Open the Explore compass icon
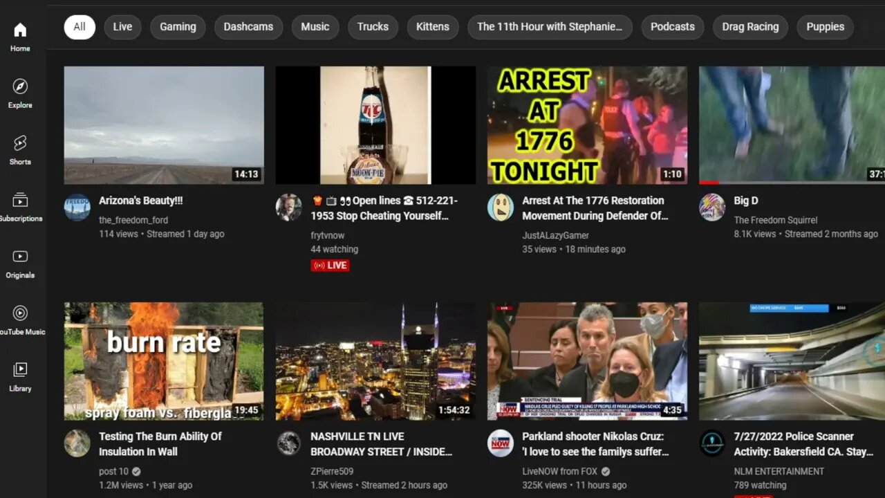Screen dimensions: 885x498 20,86
